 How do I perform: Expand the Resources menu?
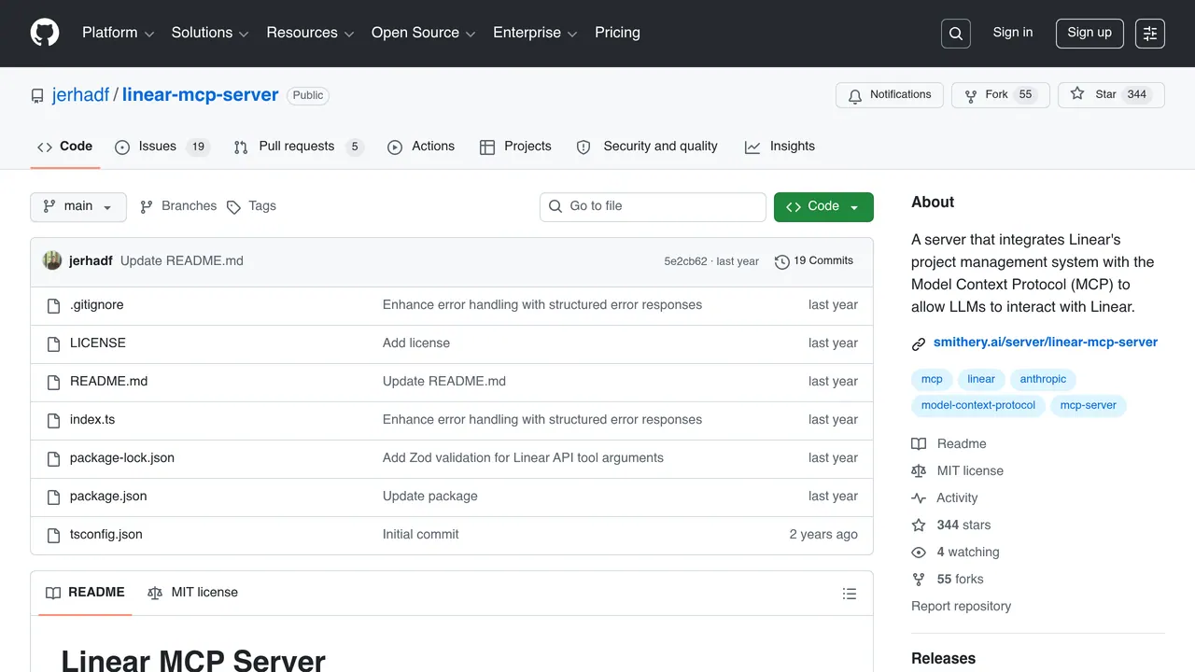pos(310,33)
